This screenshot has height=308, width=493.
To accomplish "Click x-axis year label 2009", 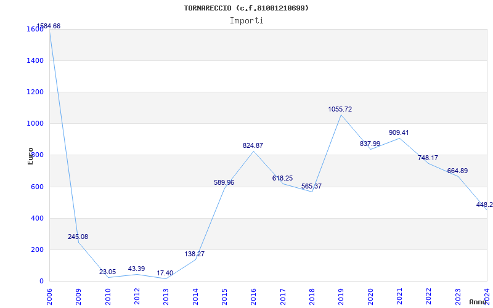I will [x=79, y=297].
